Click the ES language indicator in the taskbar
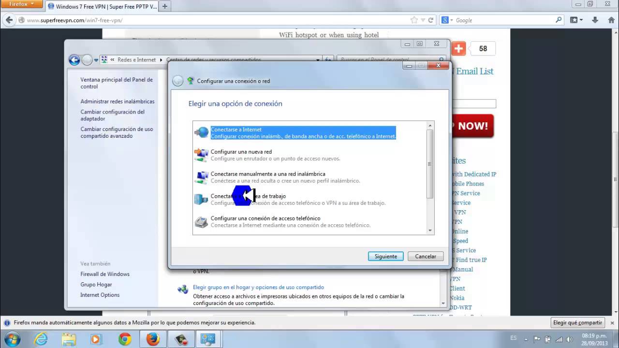Screen dimensions: 619x348 pyautogui.click(x=513, y=338)
